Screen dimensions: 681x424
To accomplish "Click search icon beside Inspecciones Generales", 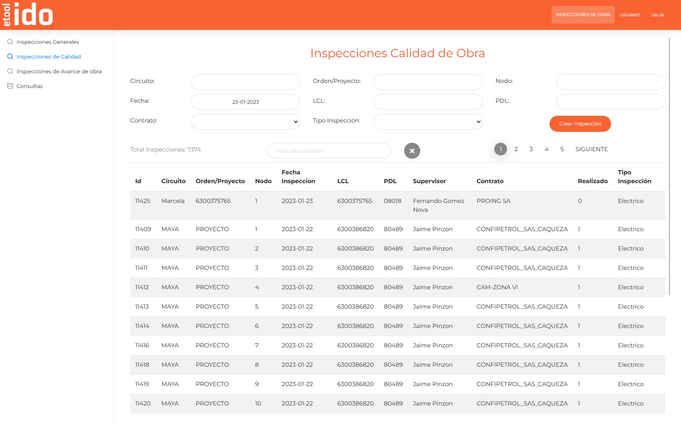I will 10,42.
